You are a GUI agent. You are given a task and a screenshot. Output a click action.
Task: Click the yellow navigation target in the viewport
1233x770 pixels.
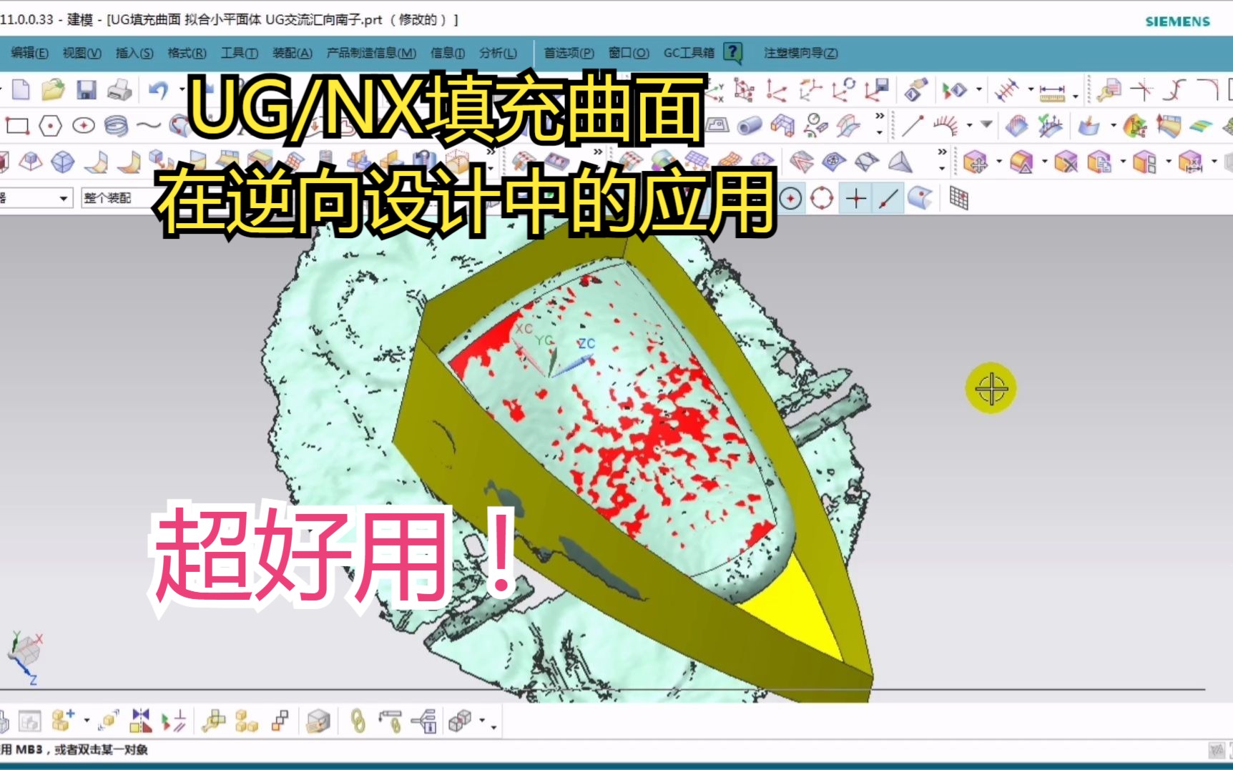pyautogui.click(x=992, y=388)
